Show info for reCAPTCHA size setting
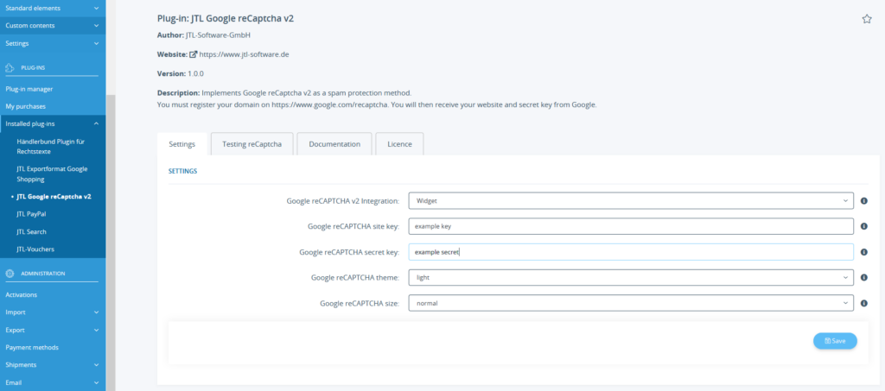 coord(863,303)
